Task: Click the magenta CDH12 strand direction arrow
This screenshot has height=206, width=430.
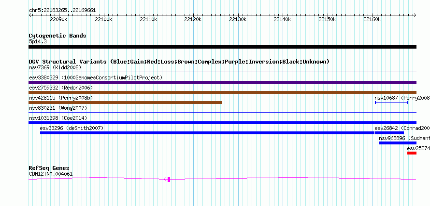Action: tap(165, 179)
